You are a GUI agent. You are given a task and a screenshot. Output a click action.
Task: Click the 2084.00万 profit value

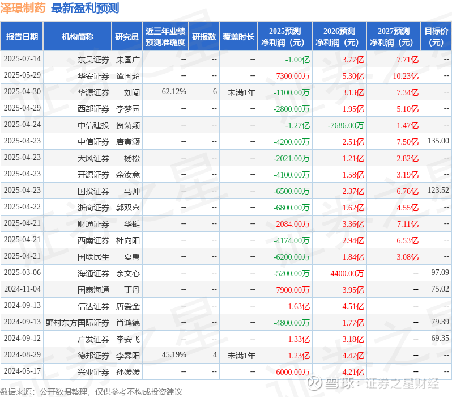[x=293, y=225]
